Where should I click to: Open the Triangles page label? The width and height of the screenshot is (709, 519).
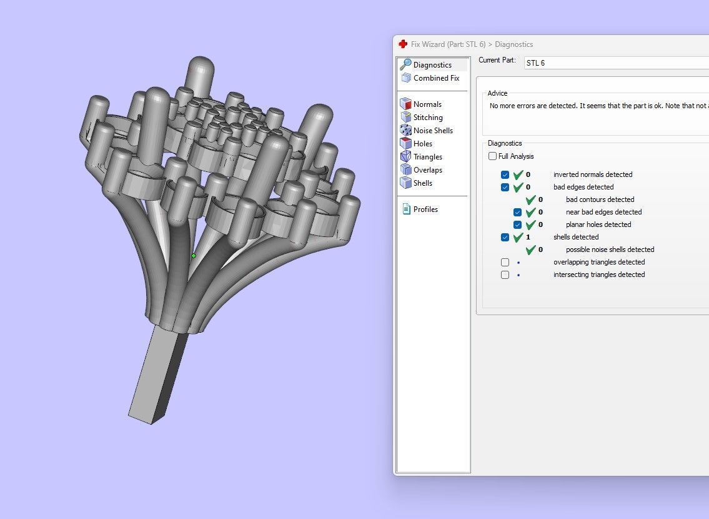(x=428, y=156)
